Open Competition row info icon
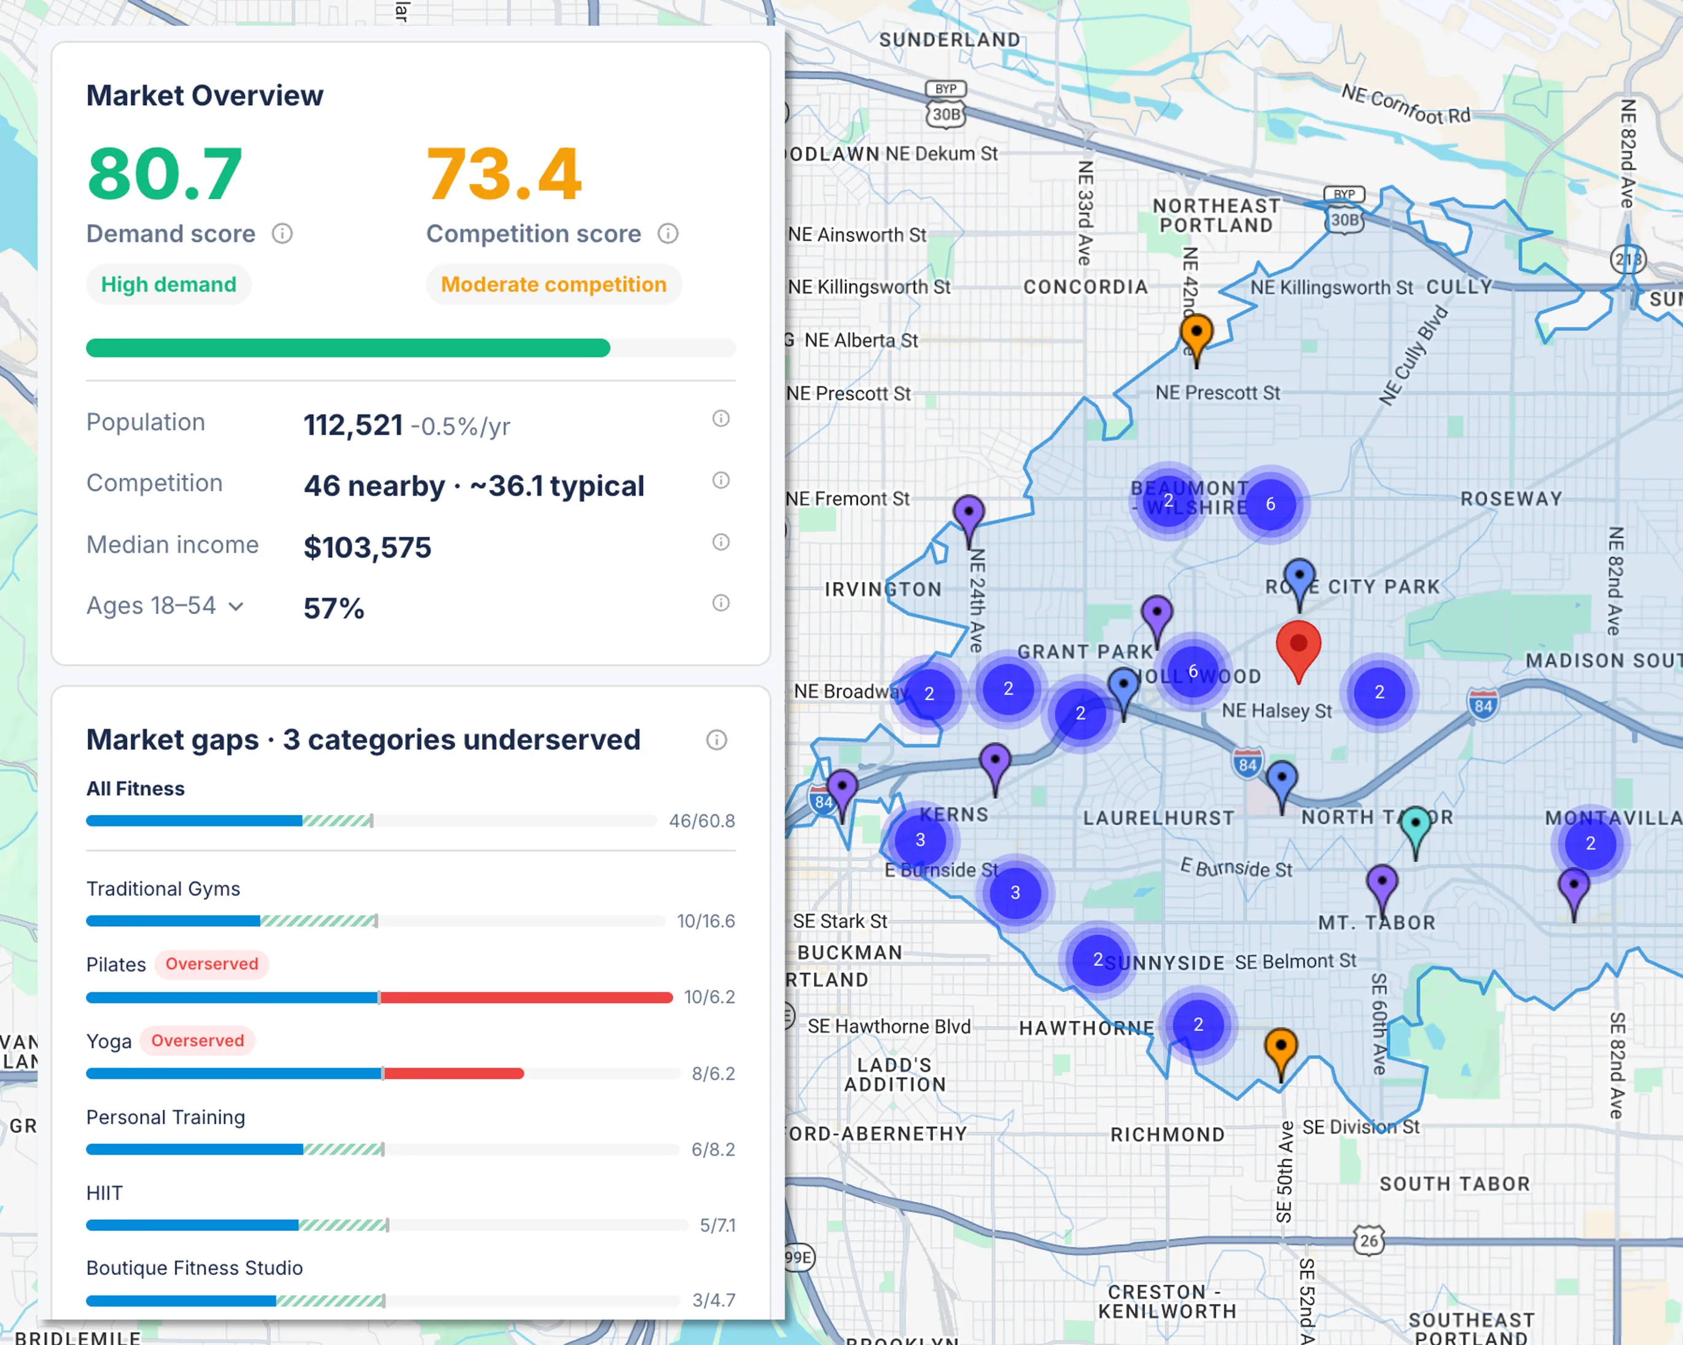This screenshot has width=1683, height=1345. point(720,481)
